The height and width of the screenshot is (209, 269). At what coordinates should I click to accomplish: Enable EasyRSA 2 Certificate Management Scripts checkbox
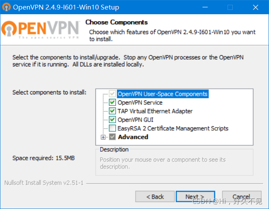pos(112,128)
